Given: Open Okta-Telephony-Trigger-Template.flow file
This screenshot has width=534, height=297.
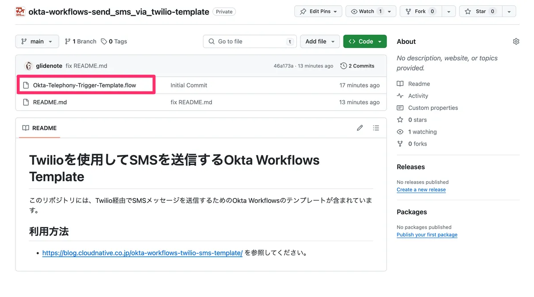Looking at the screenshot, I should (85, 85).
